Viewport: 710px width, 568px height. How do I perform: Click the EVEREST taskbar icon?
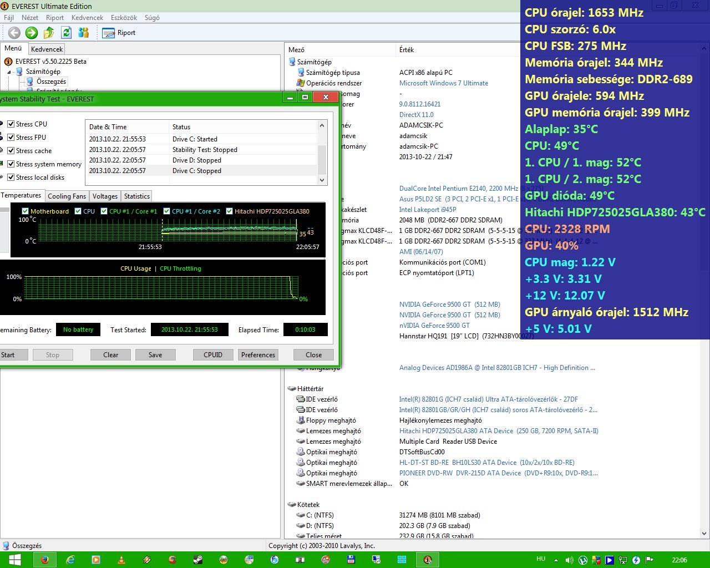(x=428, y=560)
